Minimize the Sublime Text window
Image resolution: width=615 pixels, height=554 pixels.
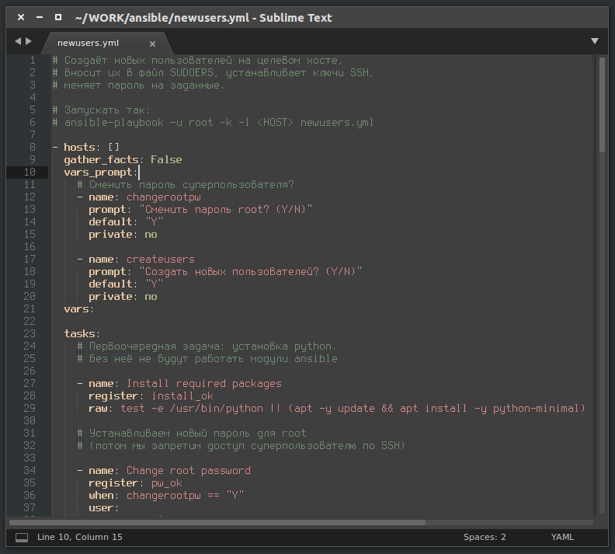pyautogui.click(x=40, y=17)
